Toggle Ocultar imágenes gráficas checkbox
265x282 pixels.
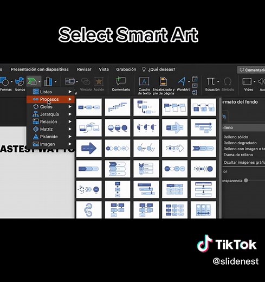244,162
